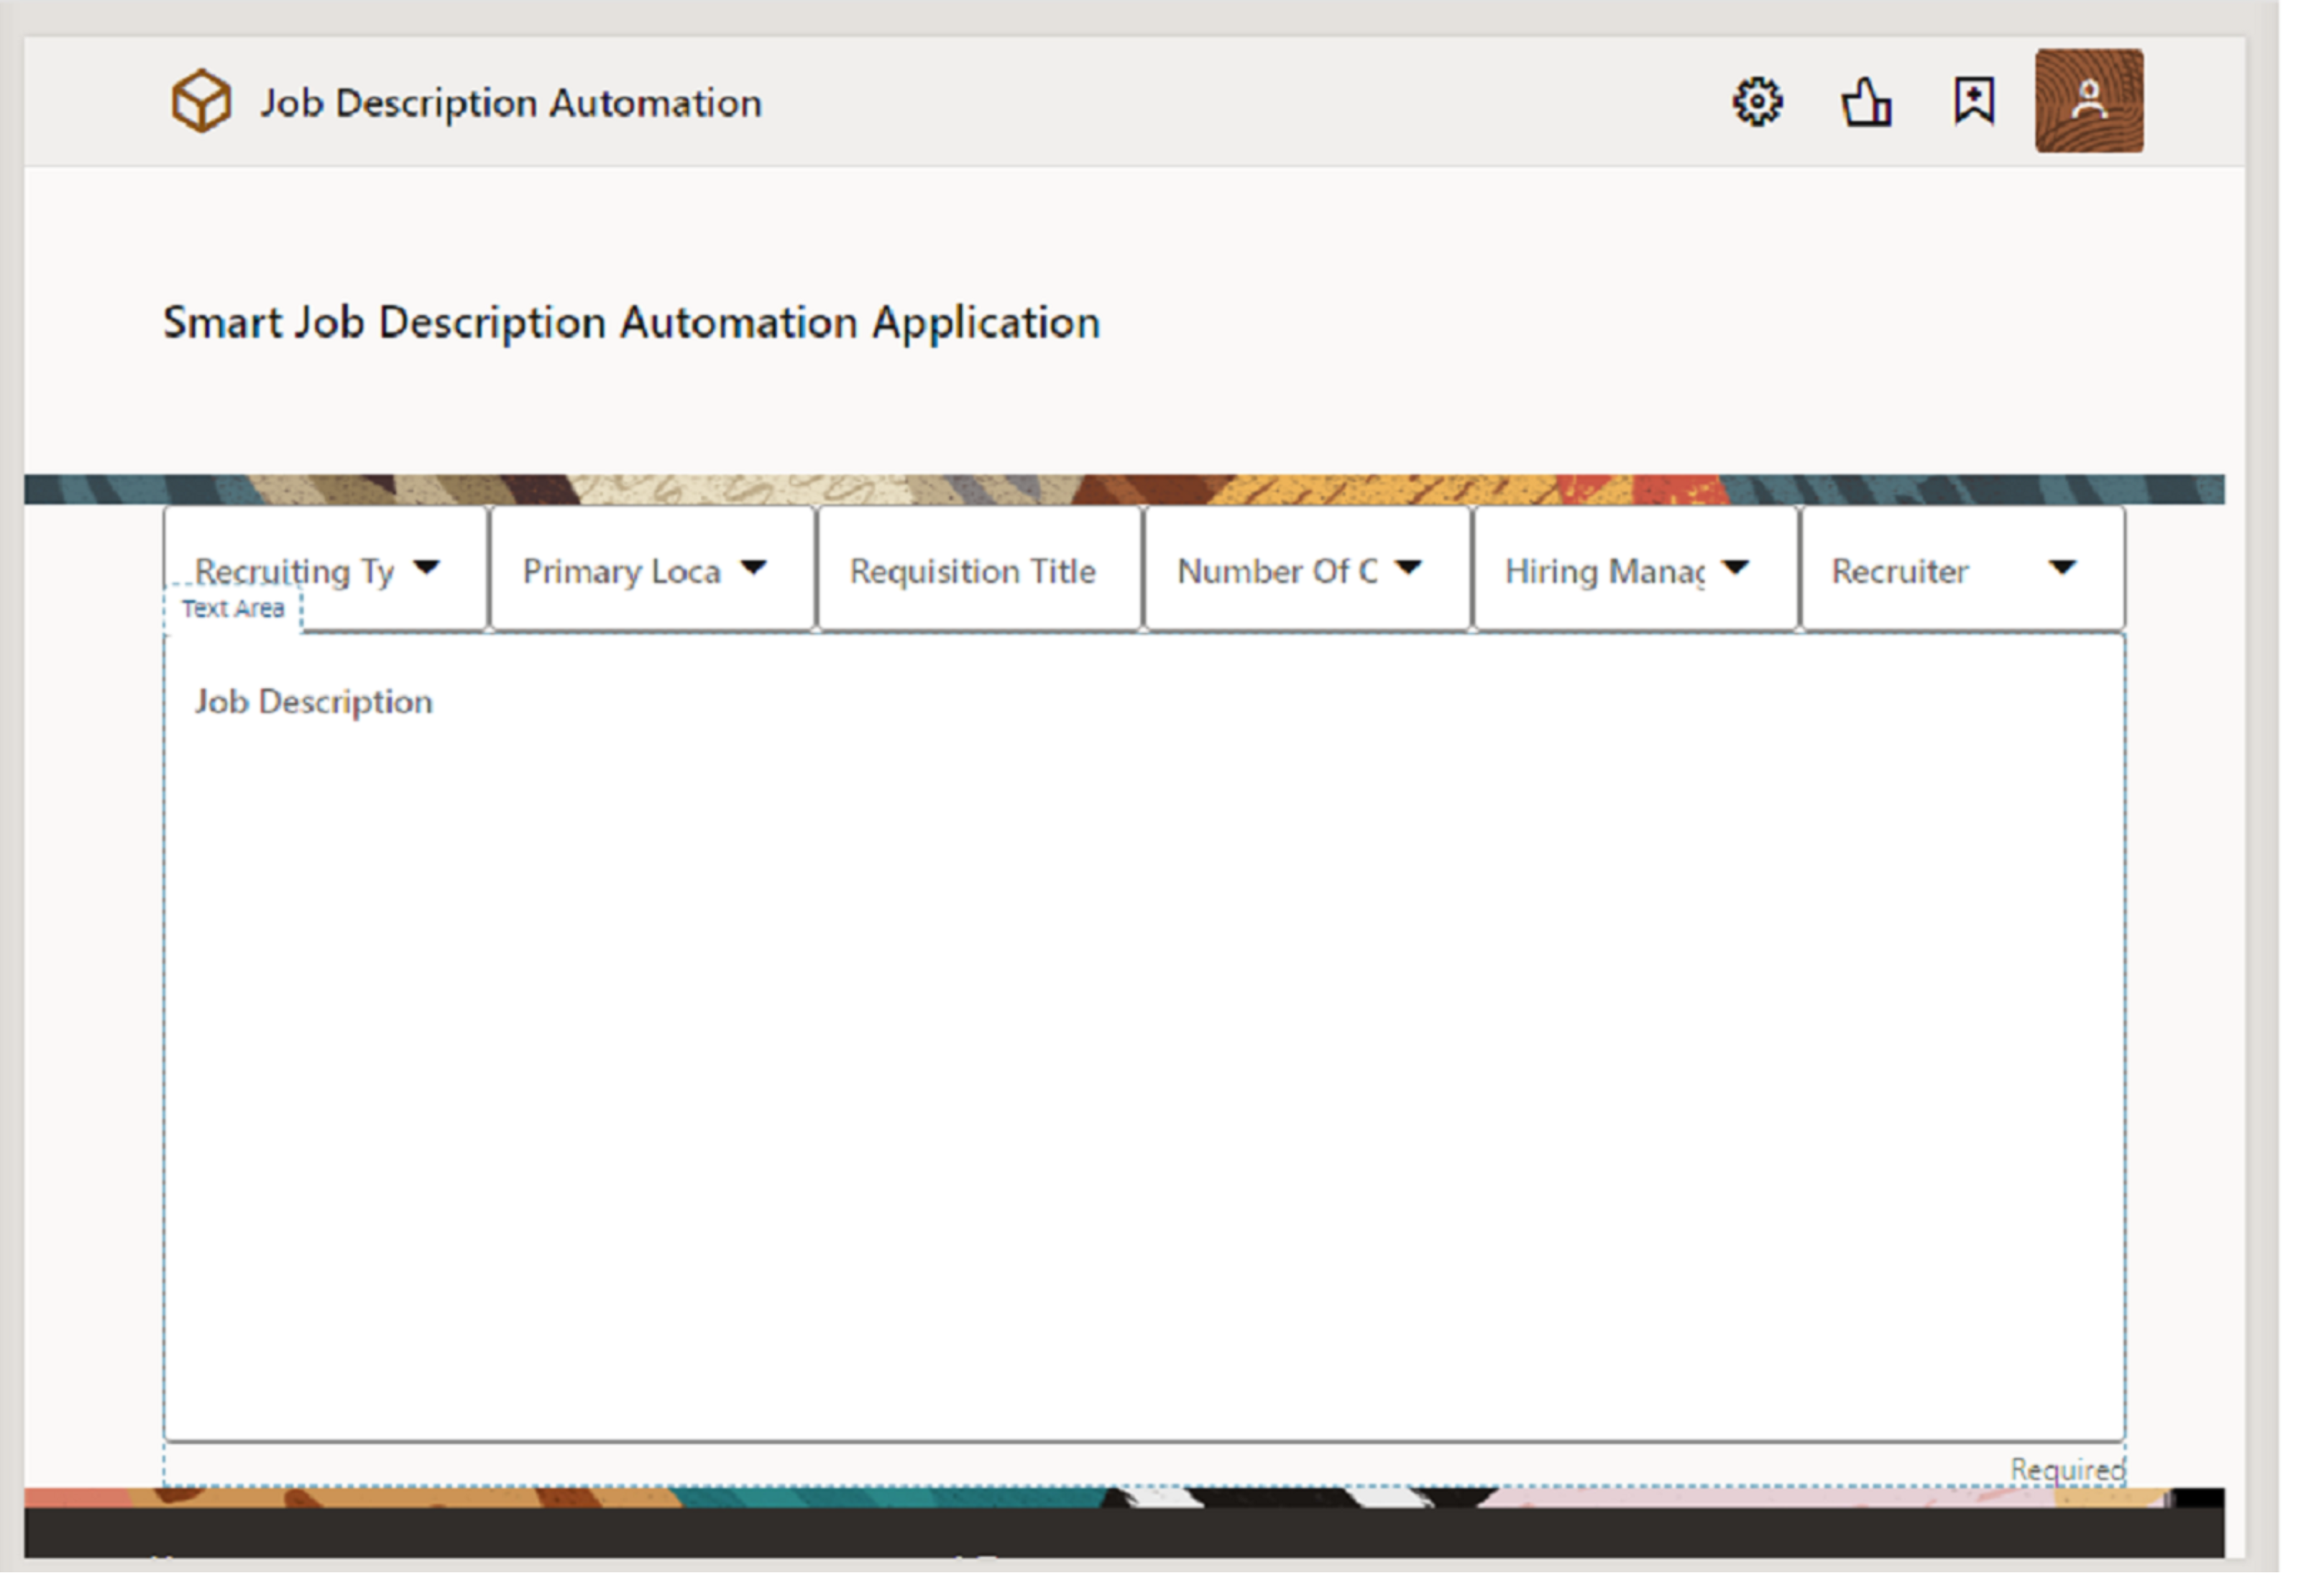
Task: Click the Required hint text
Action: 2067,1469
